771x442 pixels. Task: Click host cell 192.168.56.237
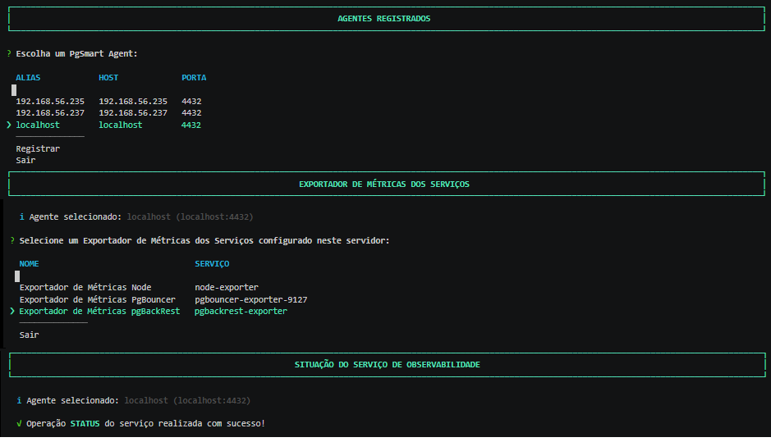(133, 113)
